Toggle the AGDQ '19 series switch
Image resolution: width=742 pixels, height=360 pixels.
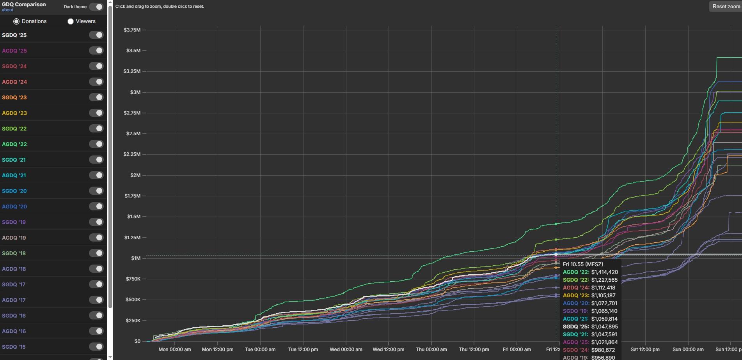[96, 238]
